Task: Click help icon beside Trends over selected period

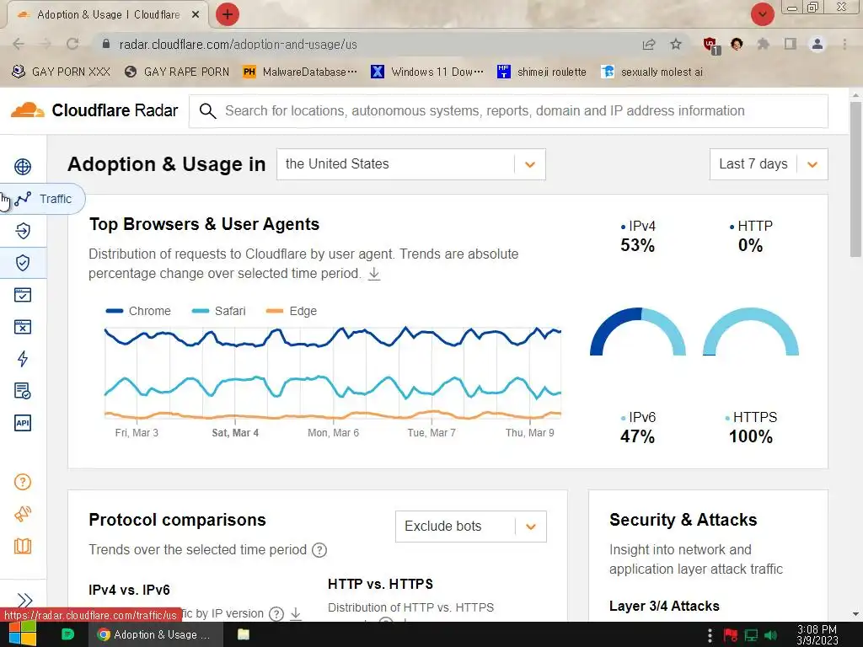Action: [319, 550]
